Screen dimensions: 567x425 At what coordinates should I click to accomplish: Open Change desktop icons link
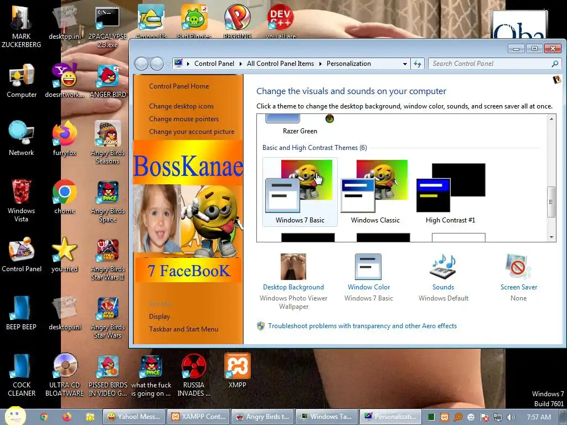coord(181,106)
